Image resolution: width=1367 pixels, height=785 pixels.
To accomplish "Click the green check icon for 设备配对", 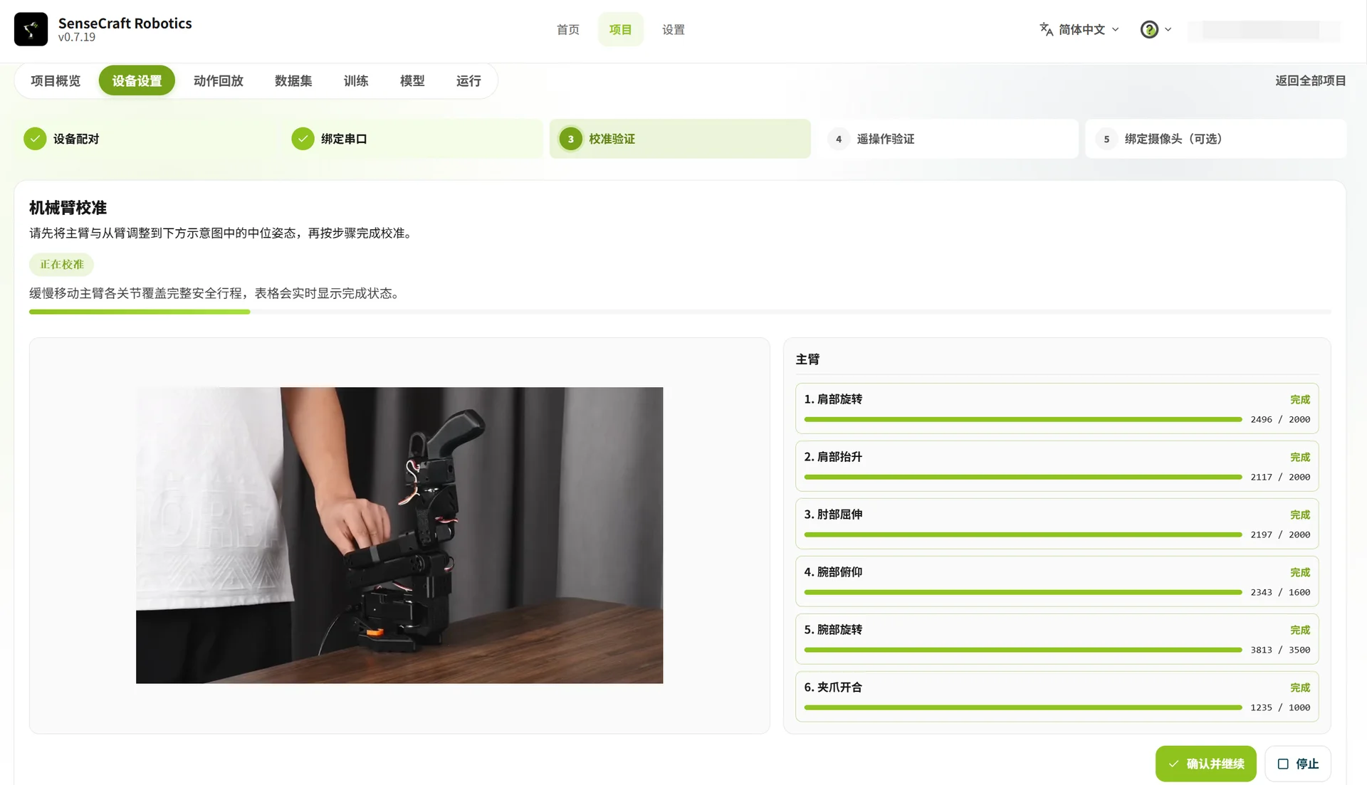I will pos(35,139).
